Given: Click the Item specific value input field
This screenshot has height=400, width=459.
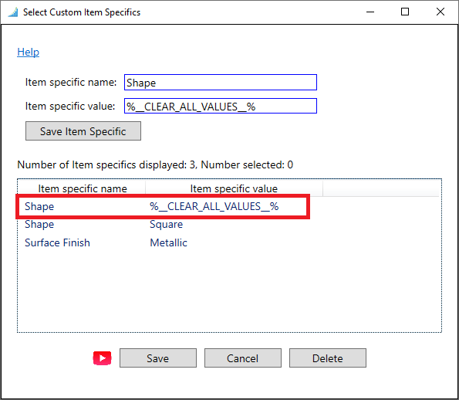Looking at the screenshot, I should 221,106.
